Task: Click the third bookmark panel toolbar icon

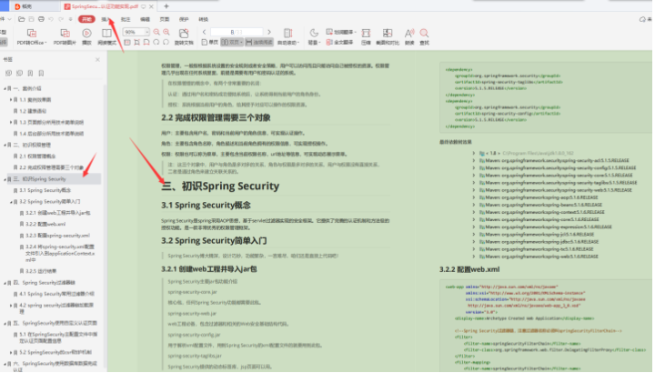Action: coord(30,73)
